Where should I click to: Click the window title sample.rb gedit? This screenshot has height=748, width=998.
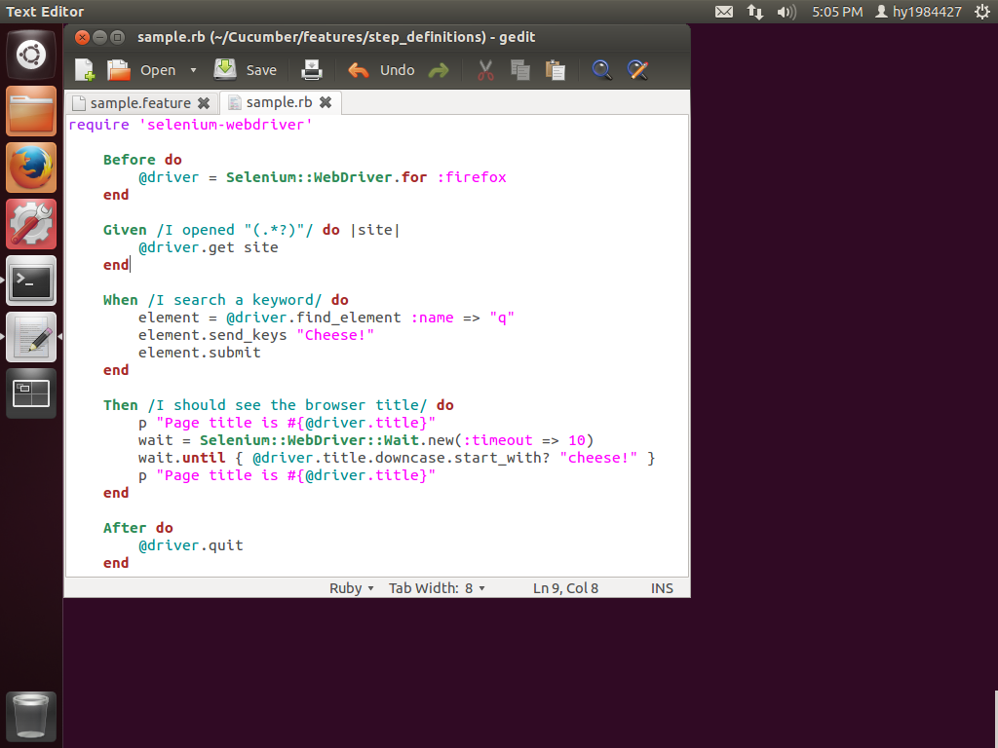tap(336, 37)
